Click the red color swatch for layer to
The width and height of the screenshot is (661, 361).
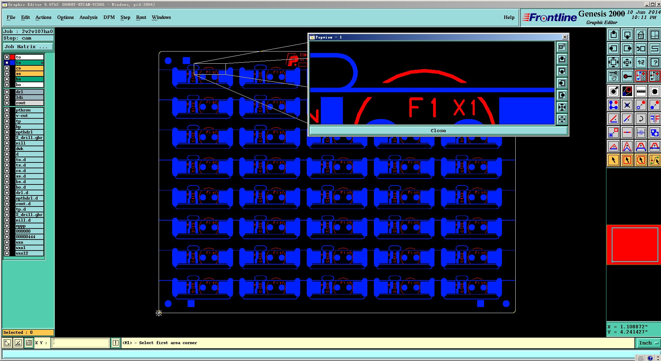coord(12,57)
